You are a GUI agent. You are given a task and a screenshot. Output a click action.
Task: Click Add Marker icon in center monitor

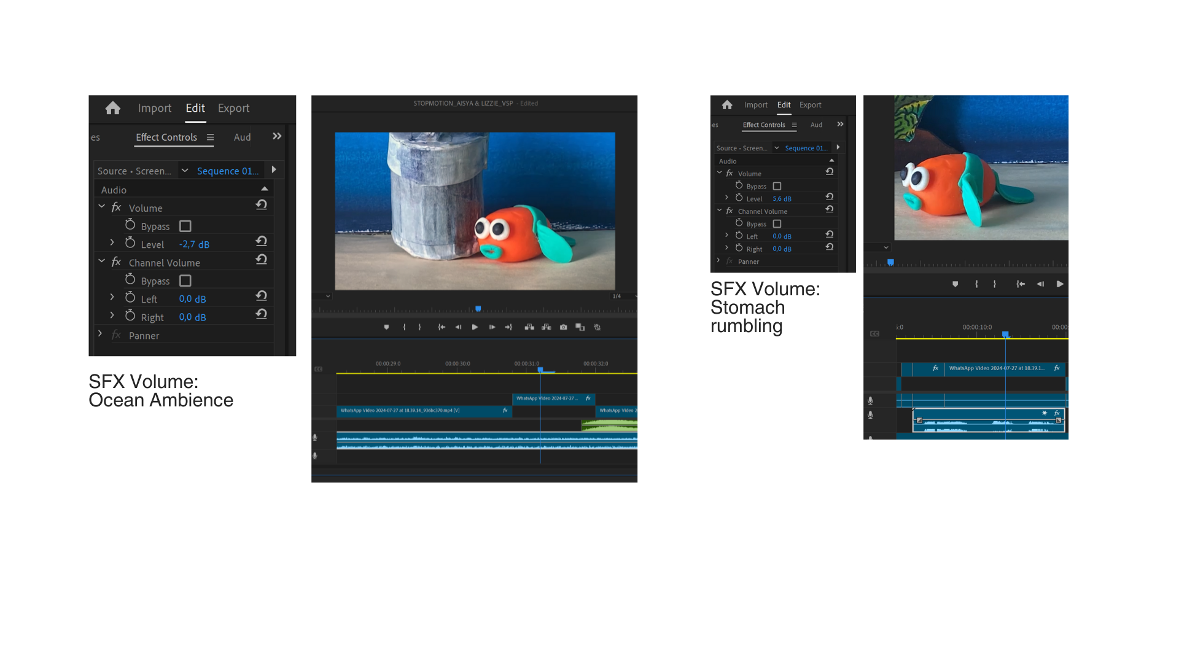[386, 327]
